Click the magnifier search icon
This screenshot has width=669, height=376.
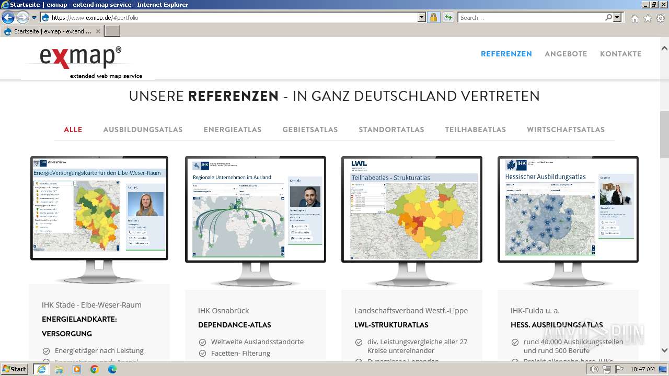pos(608,18)
